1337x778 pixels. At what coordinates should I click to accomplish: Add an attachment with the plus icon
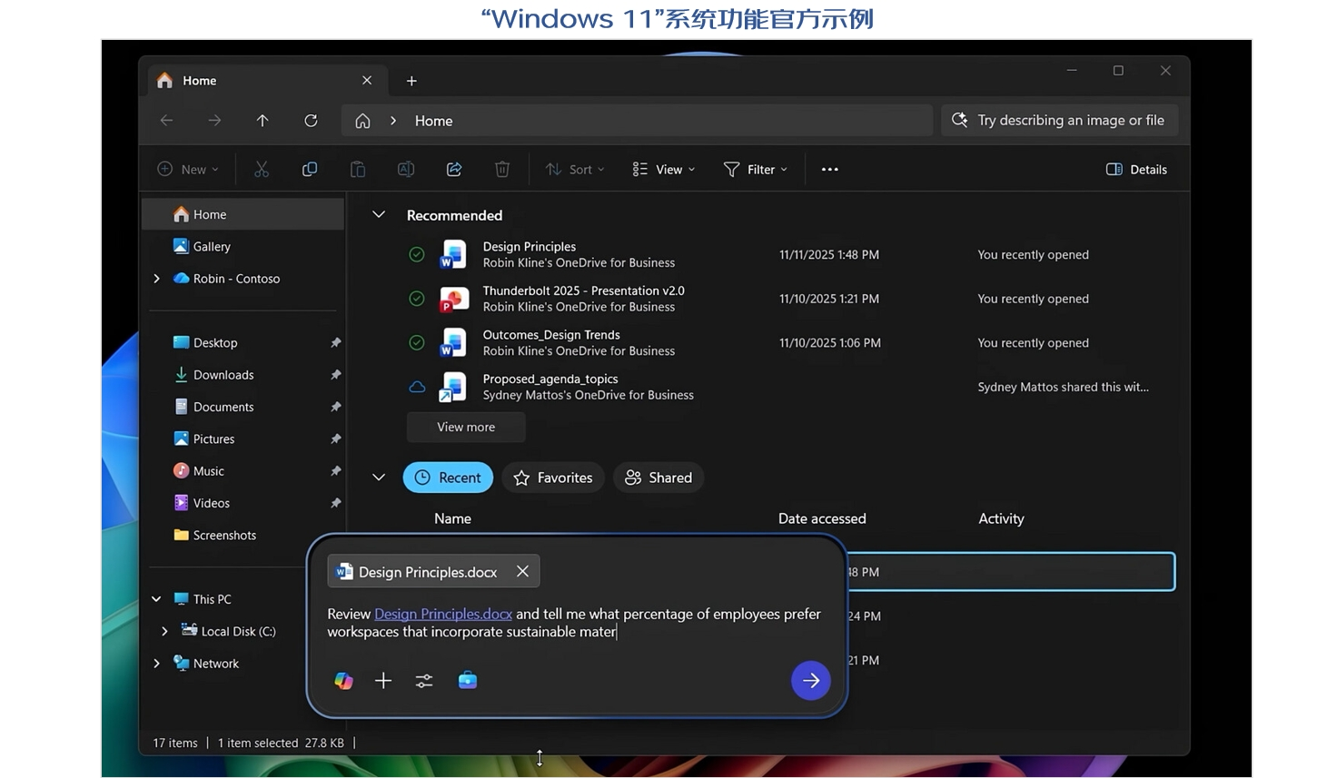[383, 680]
